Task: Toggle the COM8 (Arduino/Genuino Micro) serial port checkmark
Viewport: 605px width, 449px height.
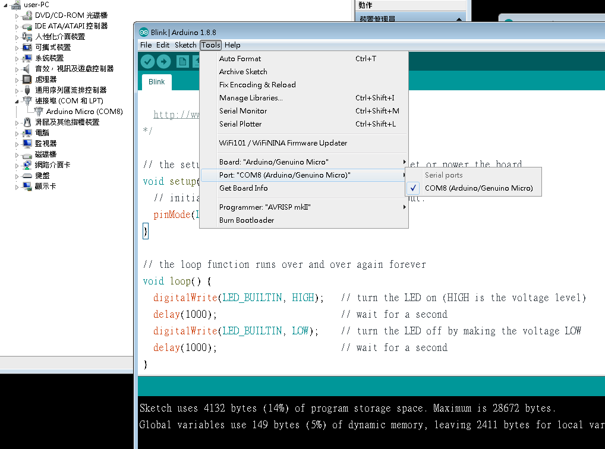Action: (413, 188)
